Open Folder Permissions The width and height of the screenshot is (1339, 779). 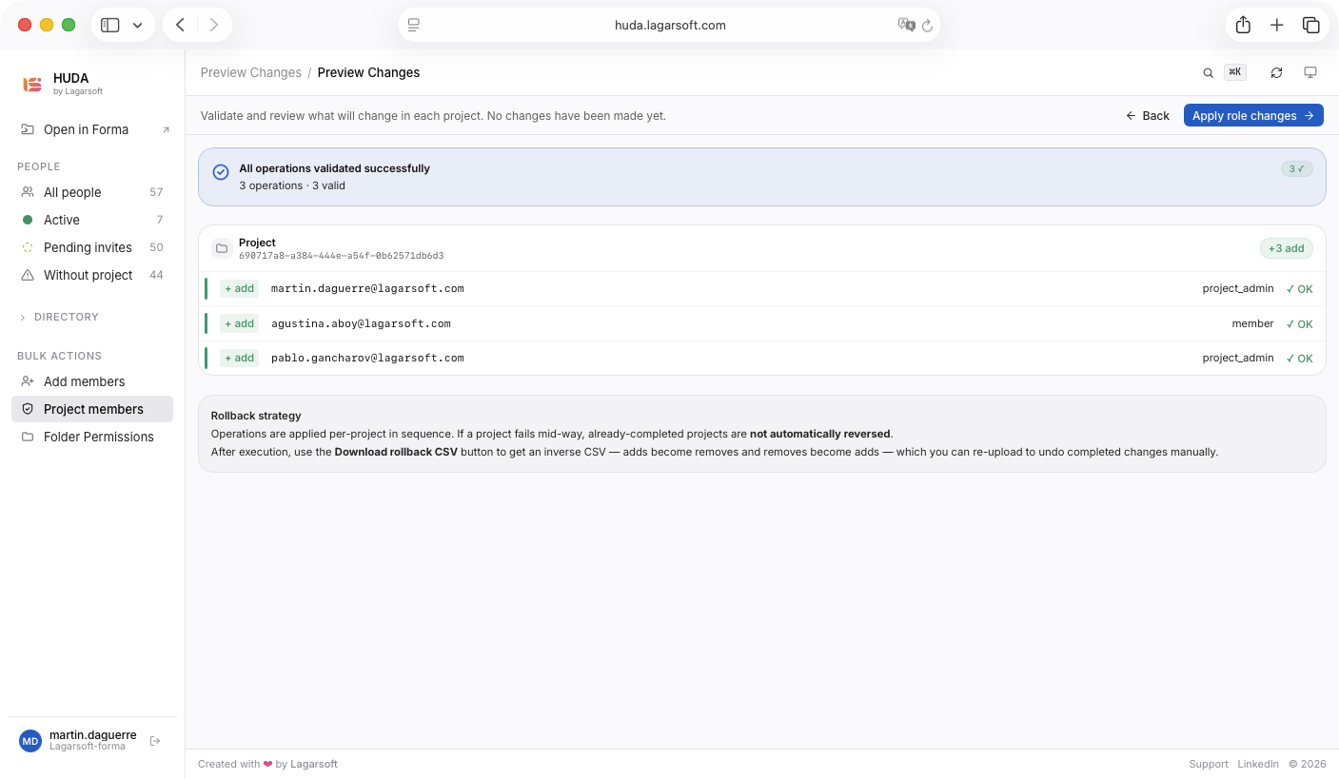(x=92, y=437)
